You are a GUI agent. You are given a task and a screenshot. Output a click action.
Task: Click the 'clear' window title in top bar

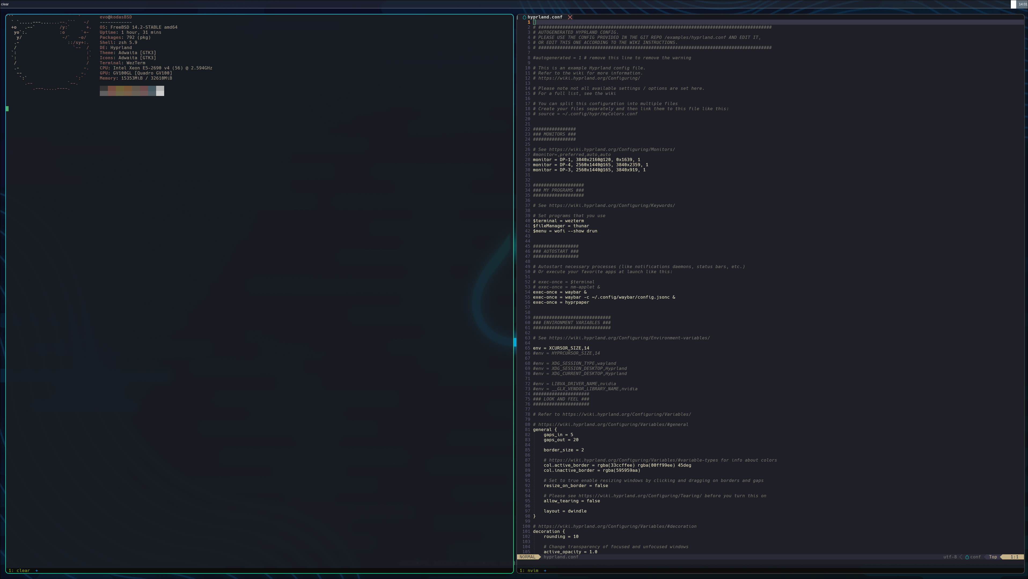(5, 4)
